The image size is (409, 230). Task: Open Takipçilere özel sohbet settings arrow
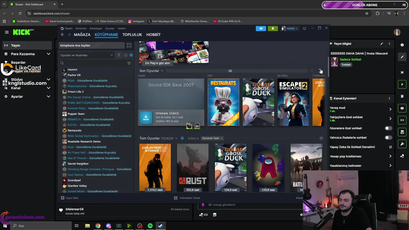(390, 119)
